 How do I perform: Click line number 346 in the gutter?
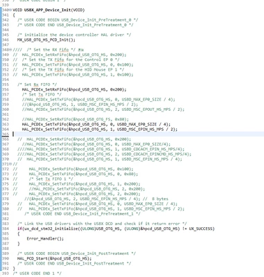click(x=6, y=40)
